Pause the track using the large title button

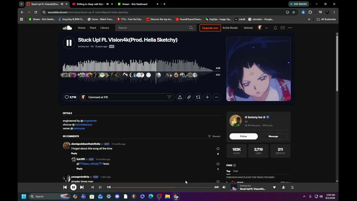(x=69, y=43)
